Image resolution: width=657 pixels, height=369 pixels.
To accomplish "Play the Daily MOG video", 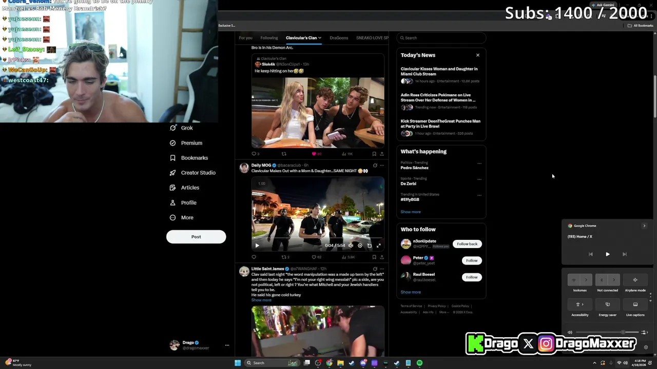I will 257,245.
